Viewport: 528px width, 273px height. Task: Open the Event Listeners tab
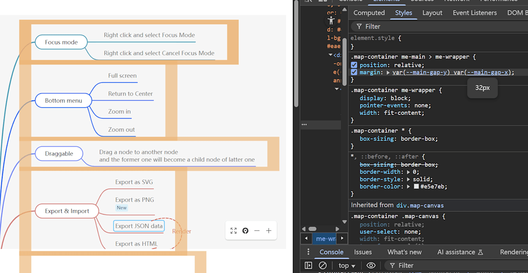475,13
